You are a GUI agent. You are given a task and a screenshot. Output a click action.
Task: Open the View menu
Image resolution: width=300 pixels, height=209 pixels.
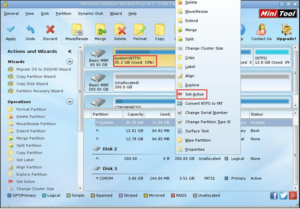pos(30,14)
